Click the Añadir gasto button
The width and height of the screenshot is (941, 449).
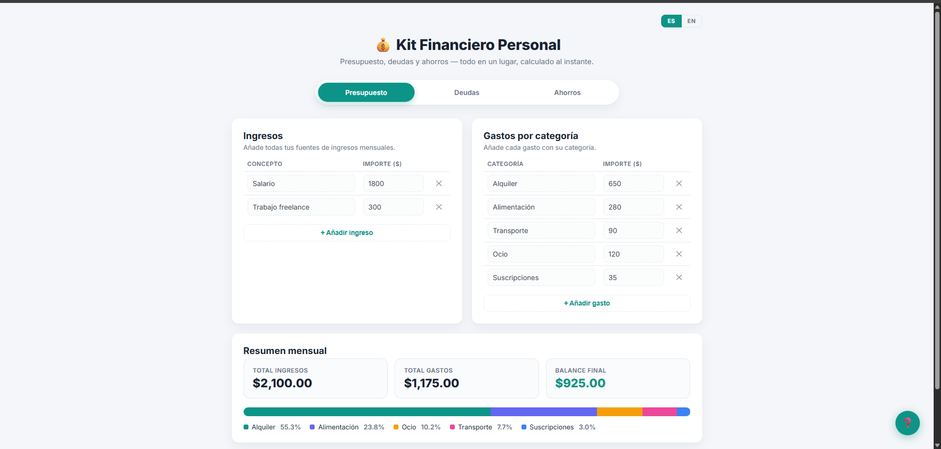coord(587,303)
